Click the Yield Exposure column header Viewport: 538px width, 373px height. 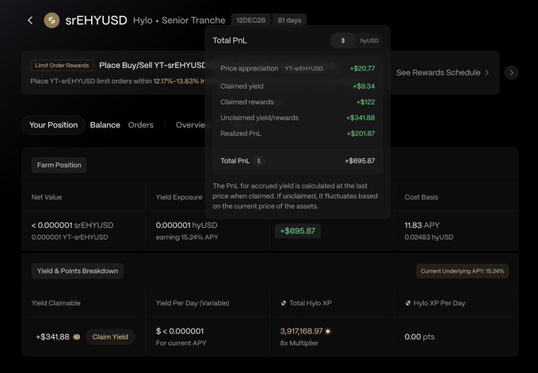pyautogui.click(x=179, y=197)
